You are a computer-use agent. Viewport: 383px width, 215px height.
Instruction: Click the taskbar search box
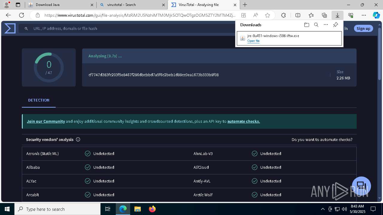click(57, 209)
